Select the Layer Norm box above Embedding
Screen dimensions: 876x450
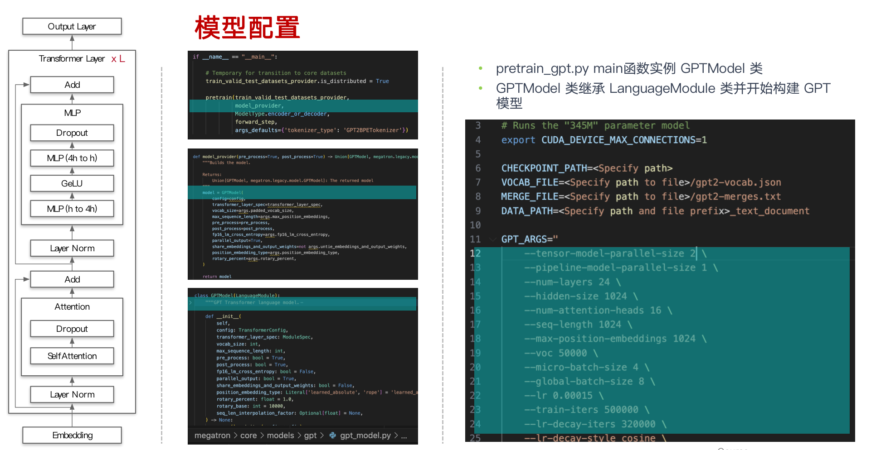tap(72, 394)
